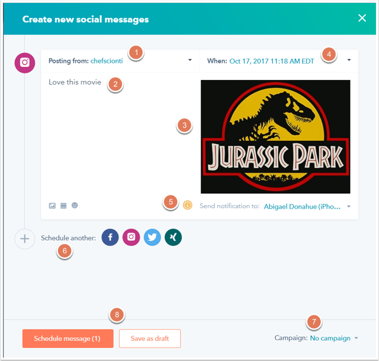Click the Schedule message (1) button
The height and width of the screenshot is (361, 379).
pos(68,338)
